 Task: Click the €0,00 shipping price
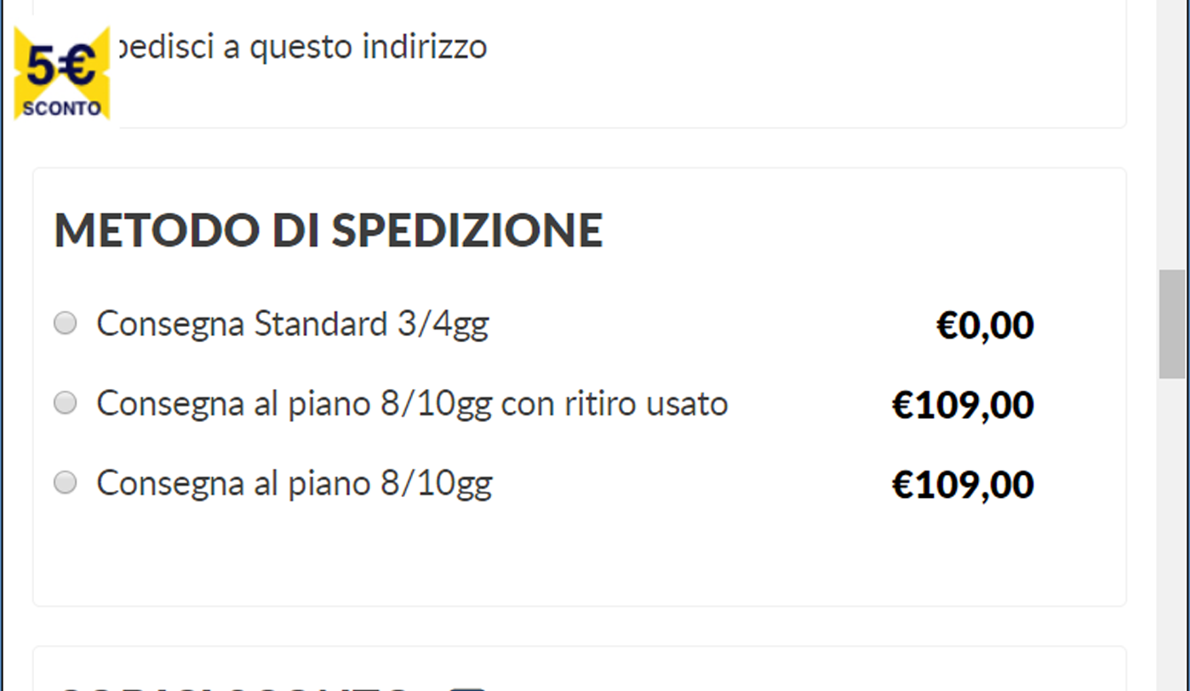pyautogui.click(x=985, y=325)
